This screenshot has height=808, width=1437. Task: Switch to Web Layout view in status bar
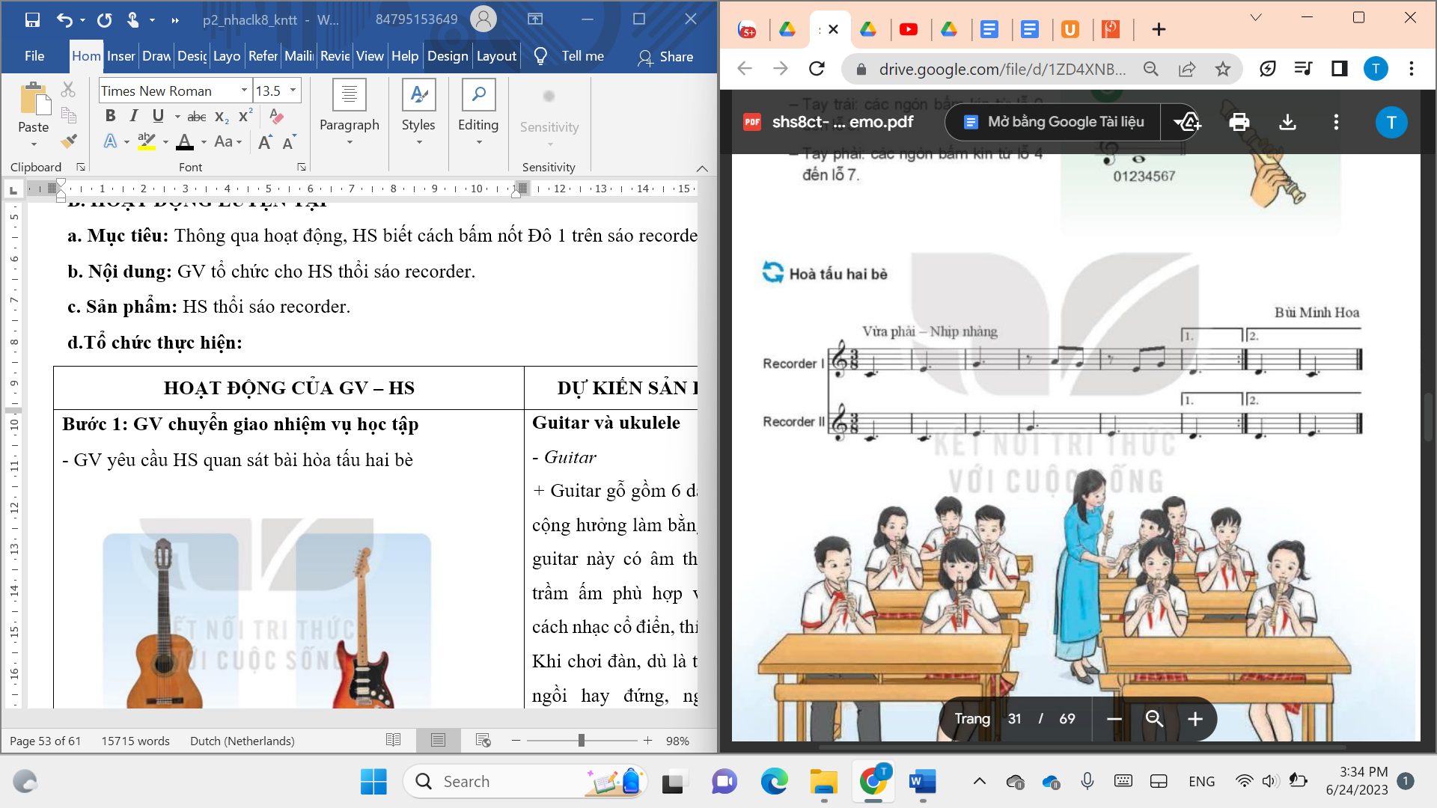point(483,740)
